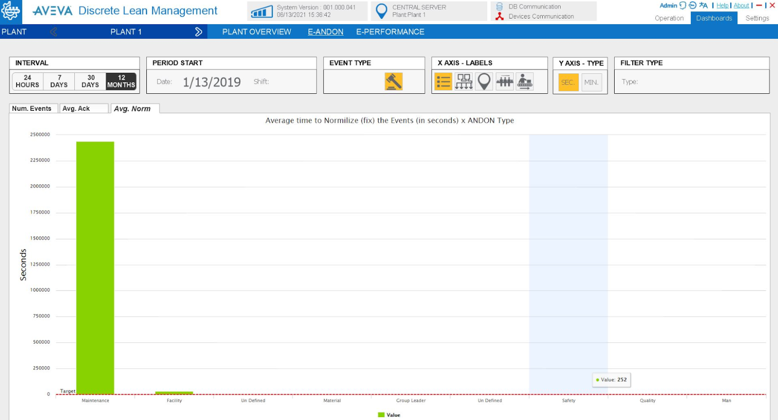Image resolution: width=778 pixels, height=420 pixels.
Task: Toggle Y axis to MIN.
Action: tap(591, 82)
